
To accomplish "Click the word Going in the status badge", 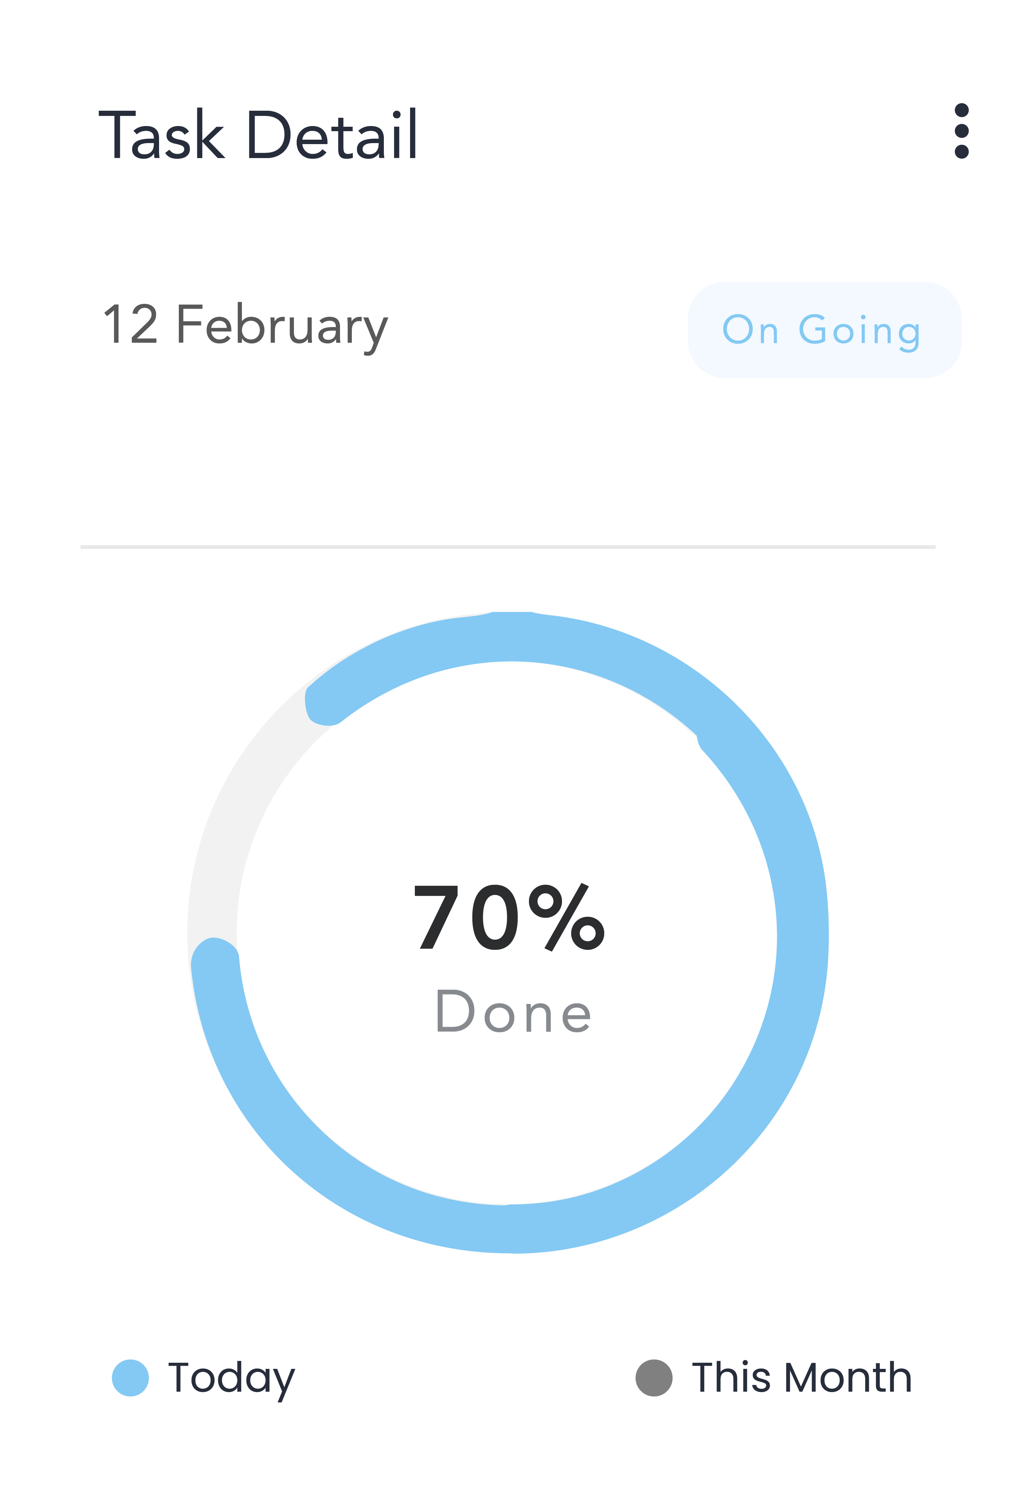I will point(860,331).
